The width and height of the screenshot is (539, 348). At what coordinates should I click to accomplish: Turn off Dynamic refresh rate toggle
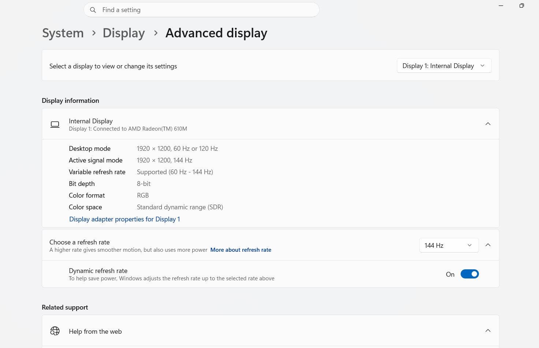(x=470, y=274)
